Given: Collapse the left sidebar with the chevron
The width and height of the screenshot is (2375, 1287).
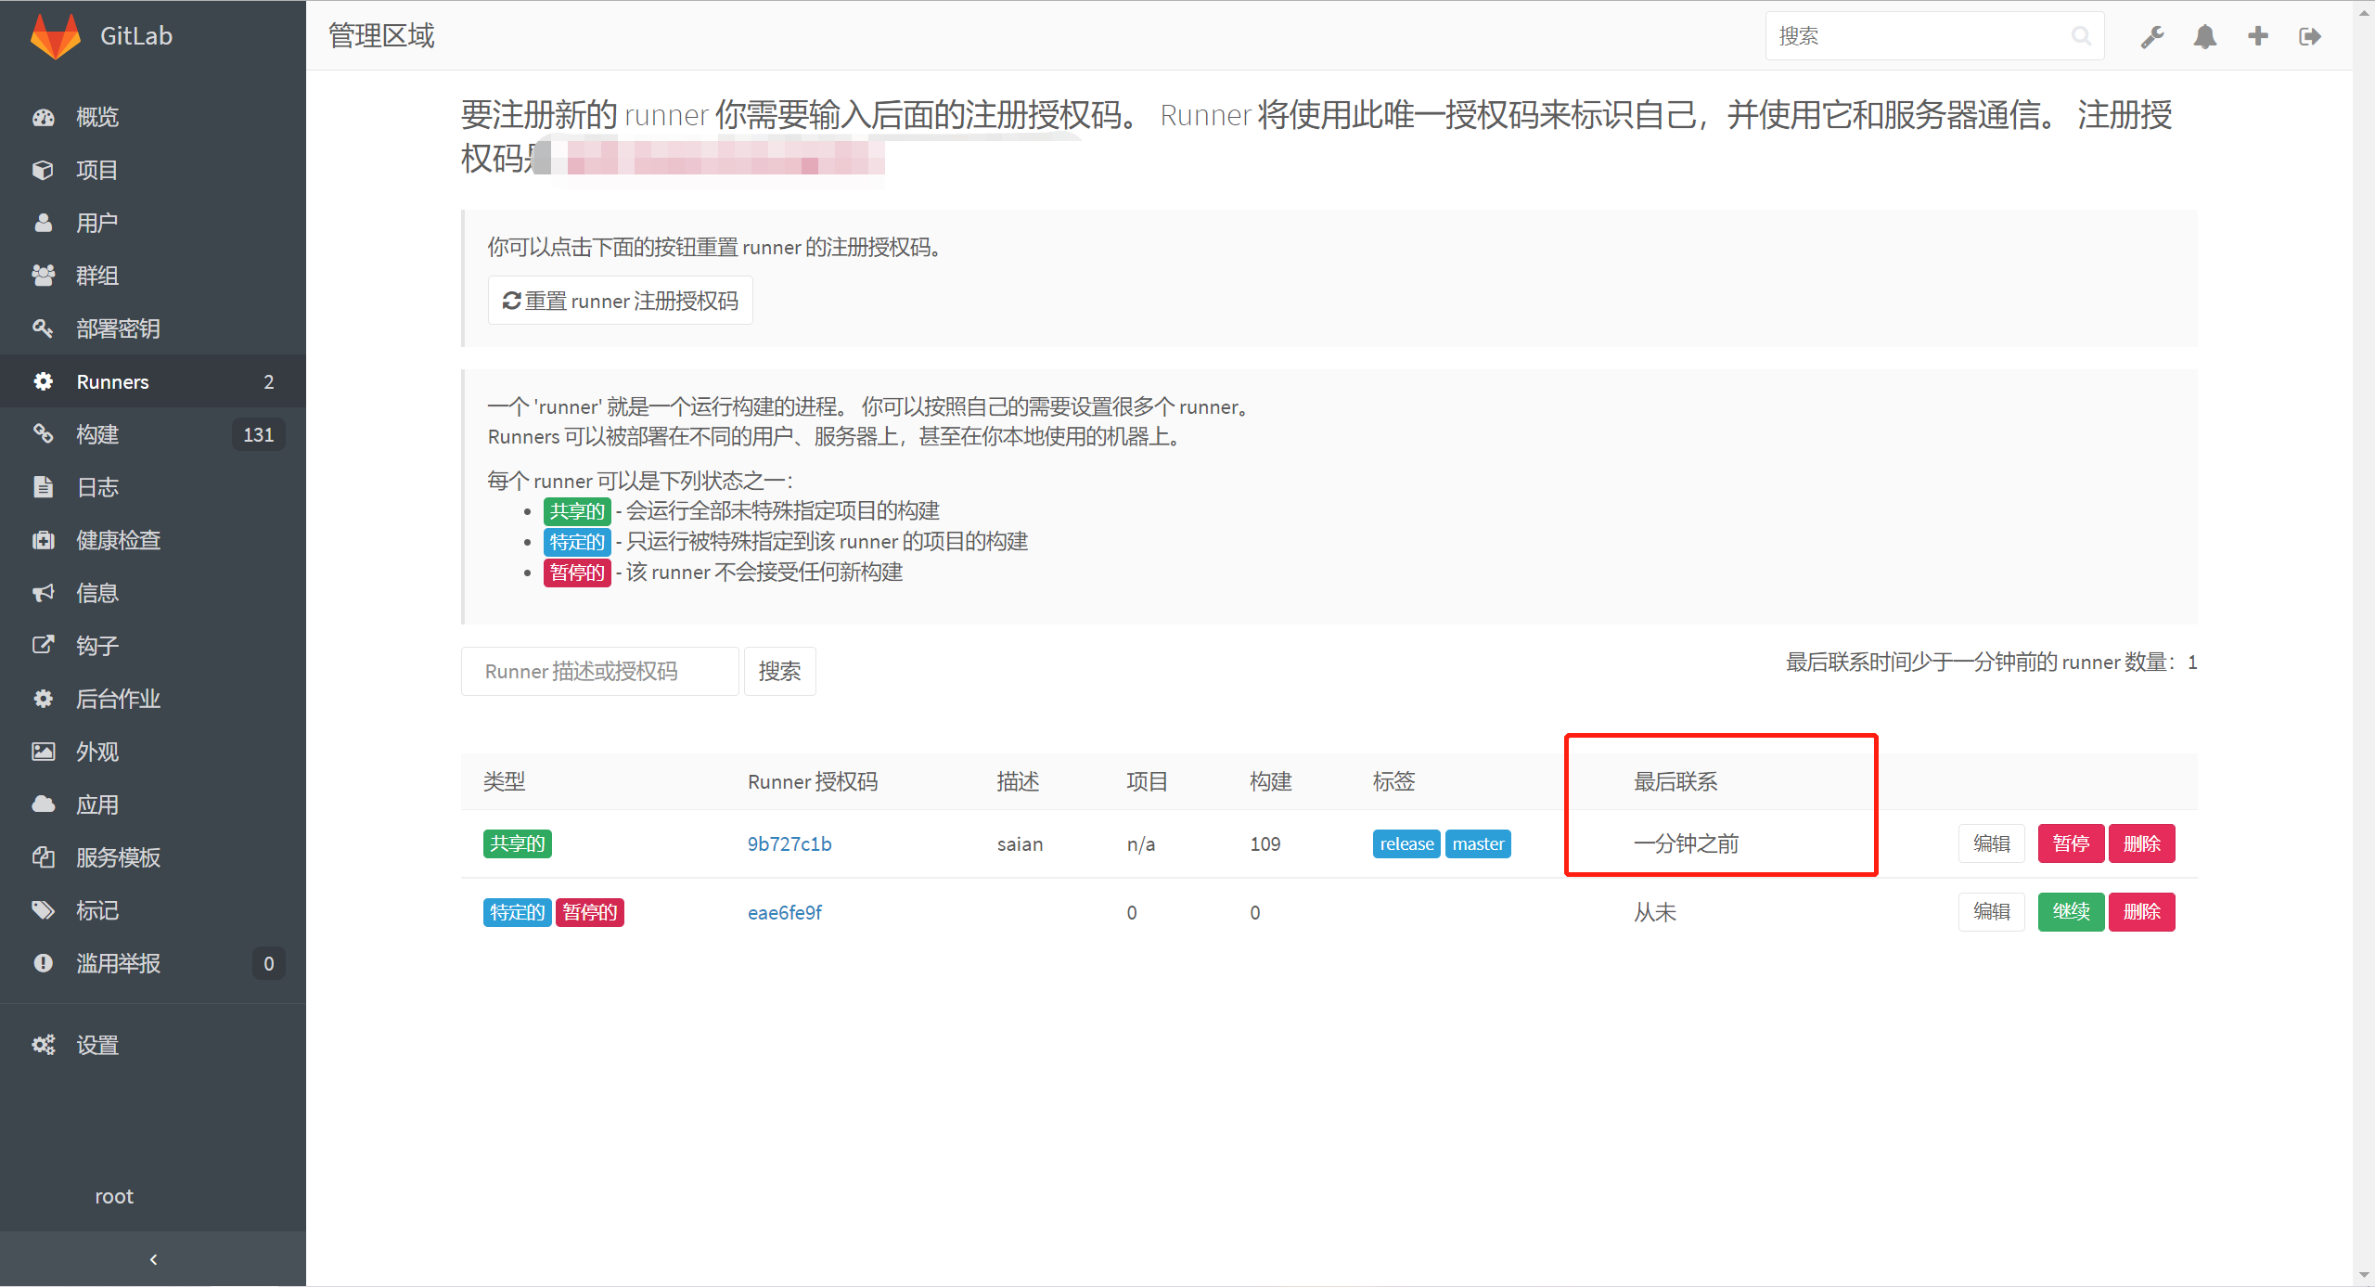Looking at the screenshot, I should 153,1259.
